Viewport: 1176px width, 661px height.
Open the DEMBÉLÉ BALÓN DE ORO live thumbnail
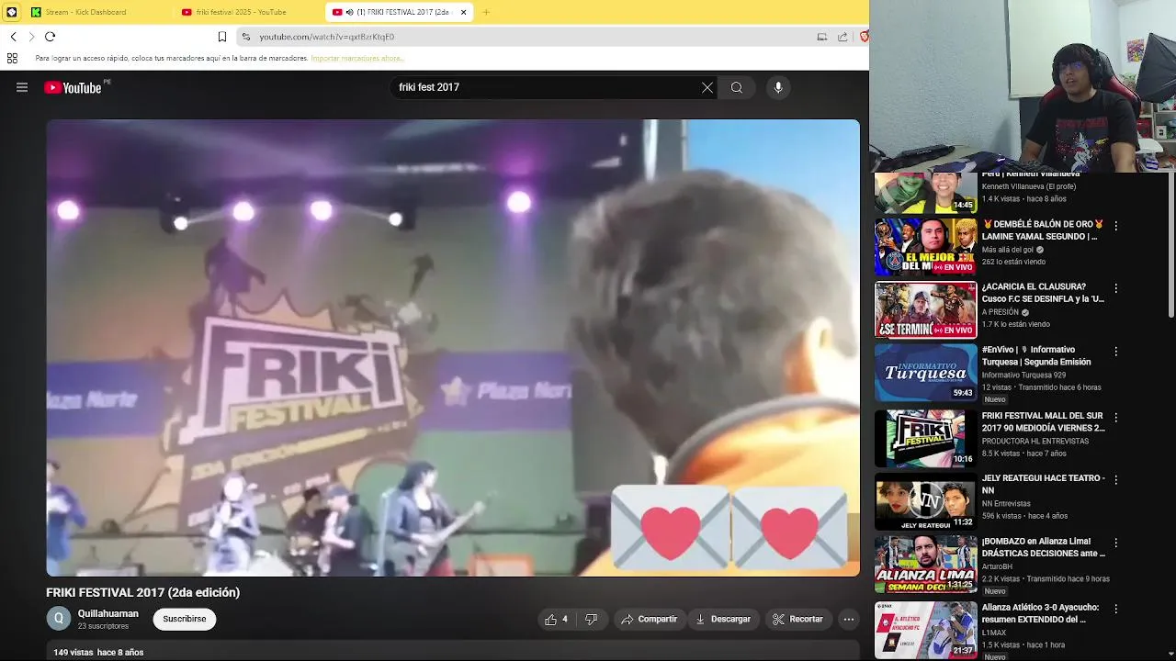coord(925,246)
